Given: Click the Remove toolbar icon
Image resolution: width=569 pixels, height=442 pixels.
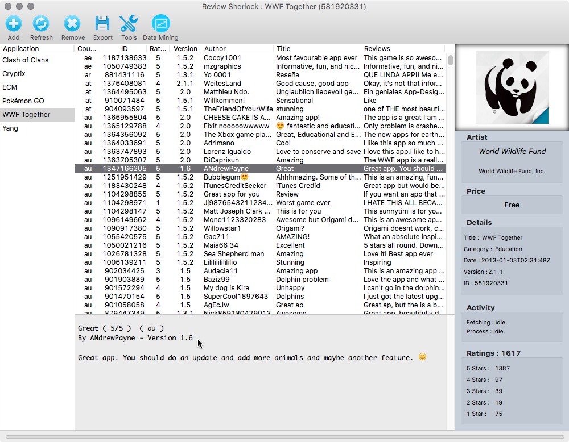Looking at the screenshot, I should [73, 24].
